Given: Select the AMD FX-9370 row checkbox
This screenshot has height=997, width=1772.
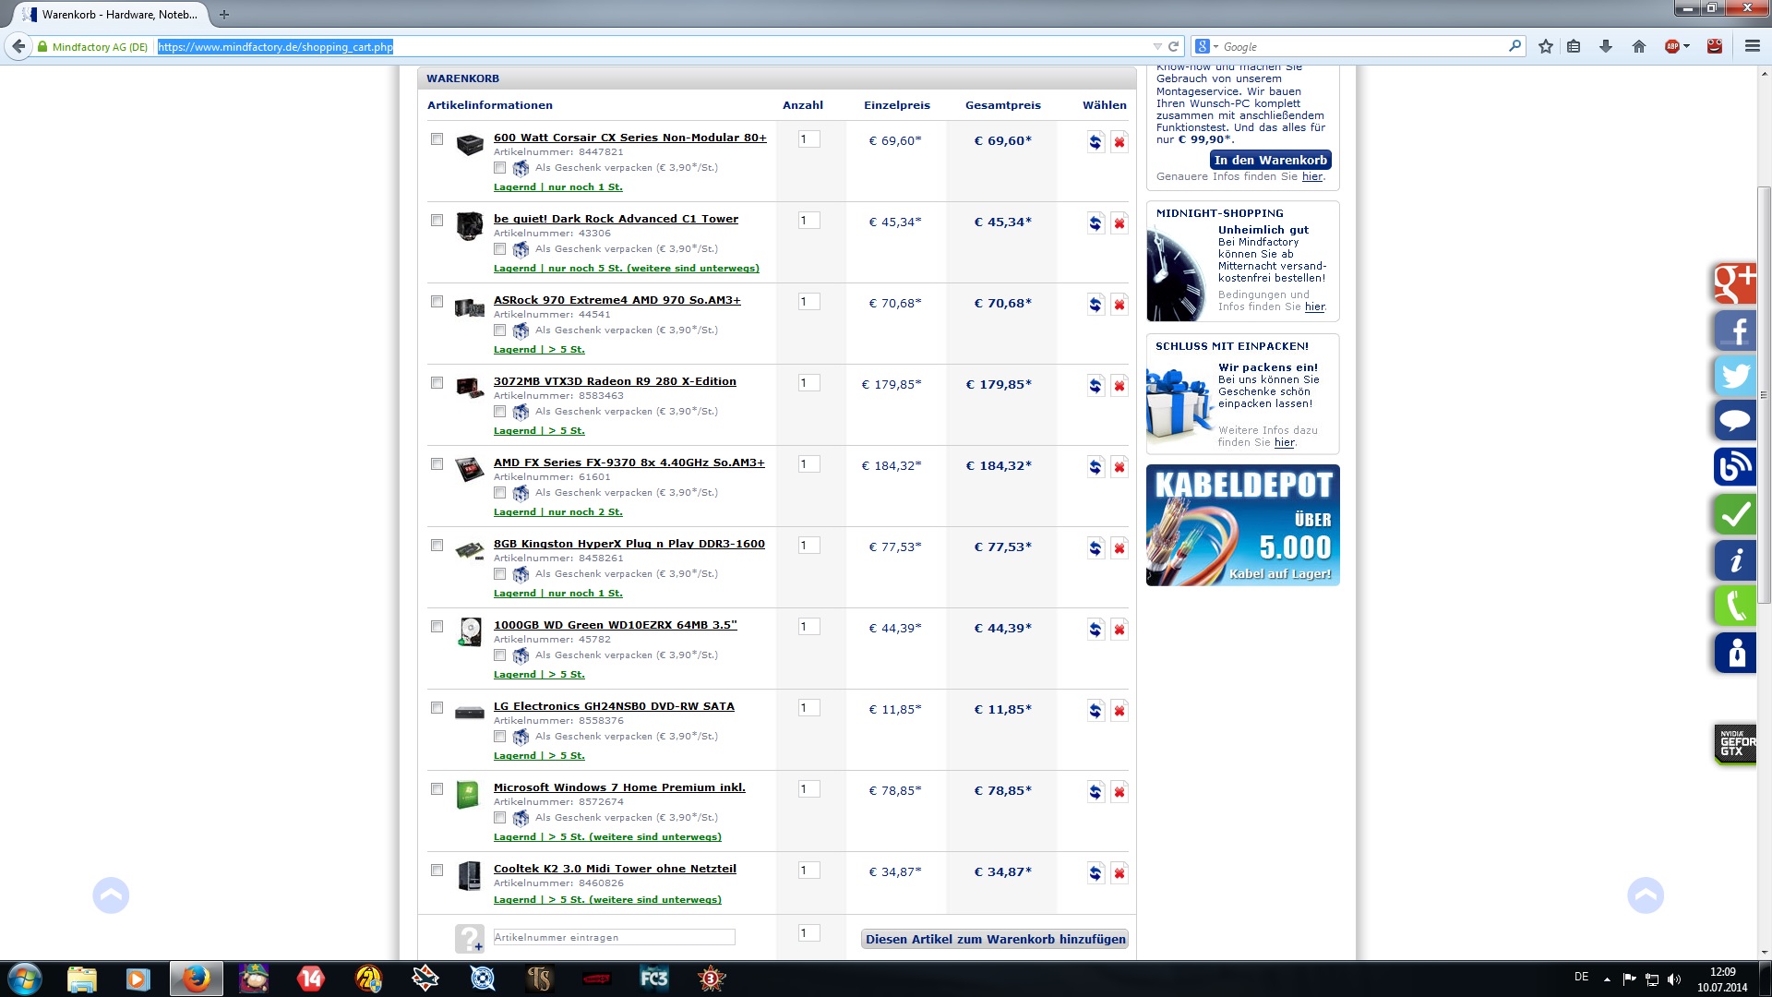Looking at the screenshot, I should [437, 464].
